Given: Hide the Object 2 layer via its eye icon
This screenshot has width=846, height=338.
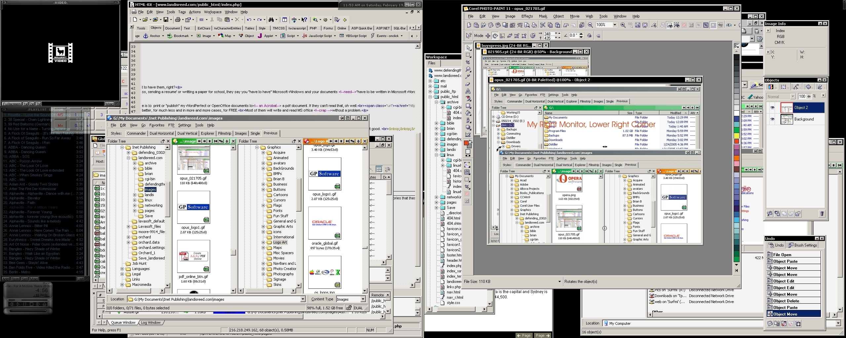Looking at the screenshot, I should click(772, 108).
